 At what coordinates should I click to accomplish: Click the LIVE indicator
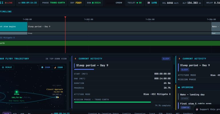9,3
